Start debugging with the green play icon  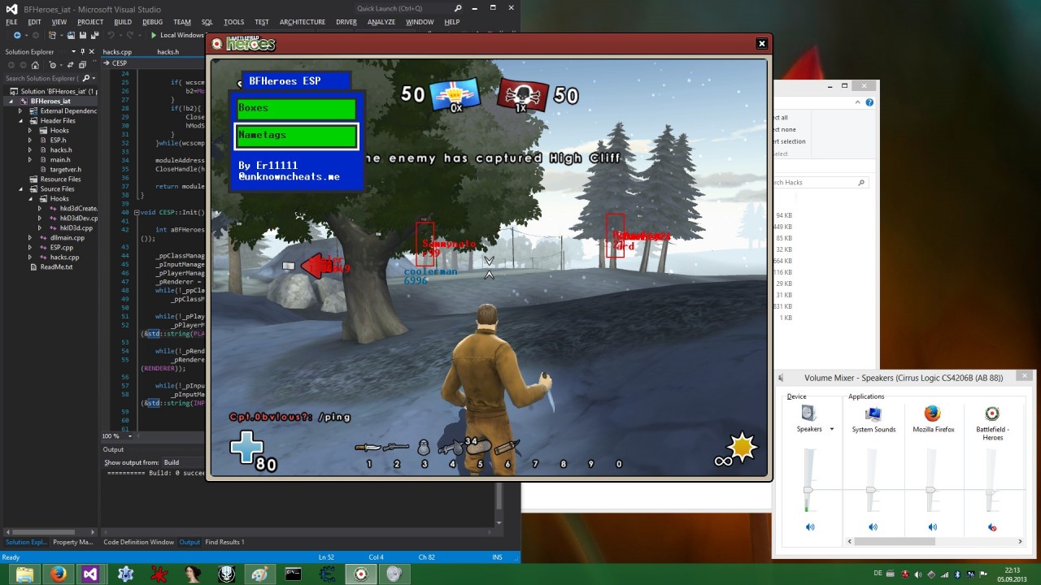[154, 36]
